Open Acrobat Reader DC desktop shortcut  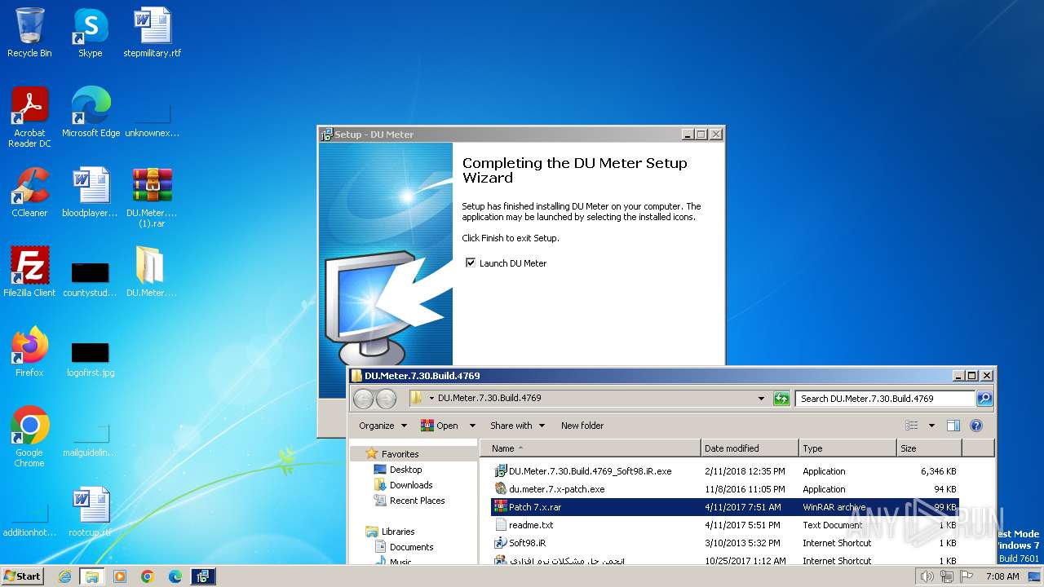click(x=29, y=117)
